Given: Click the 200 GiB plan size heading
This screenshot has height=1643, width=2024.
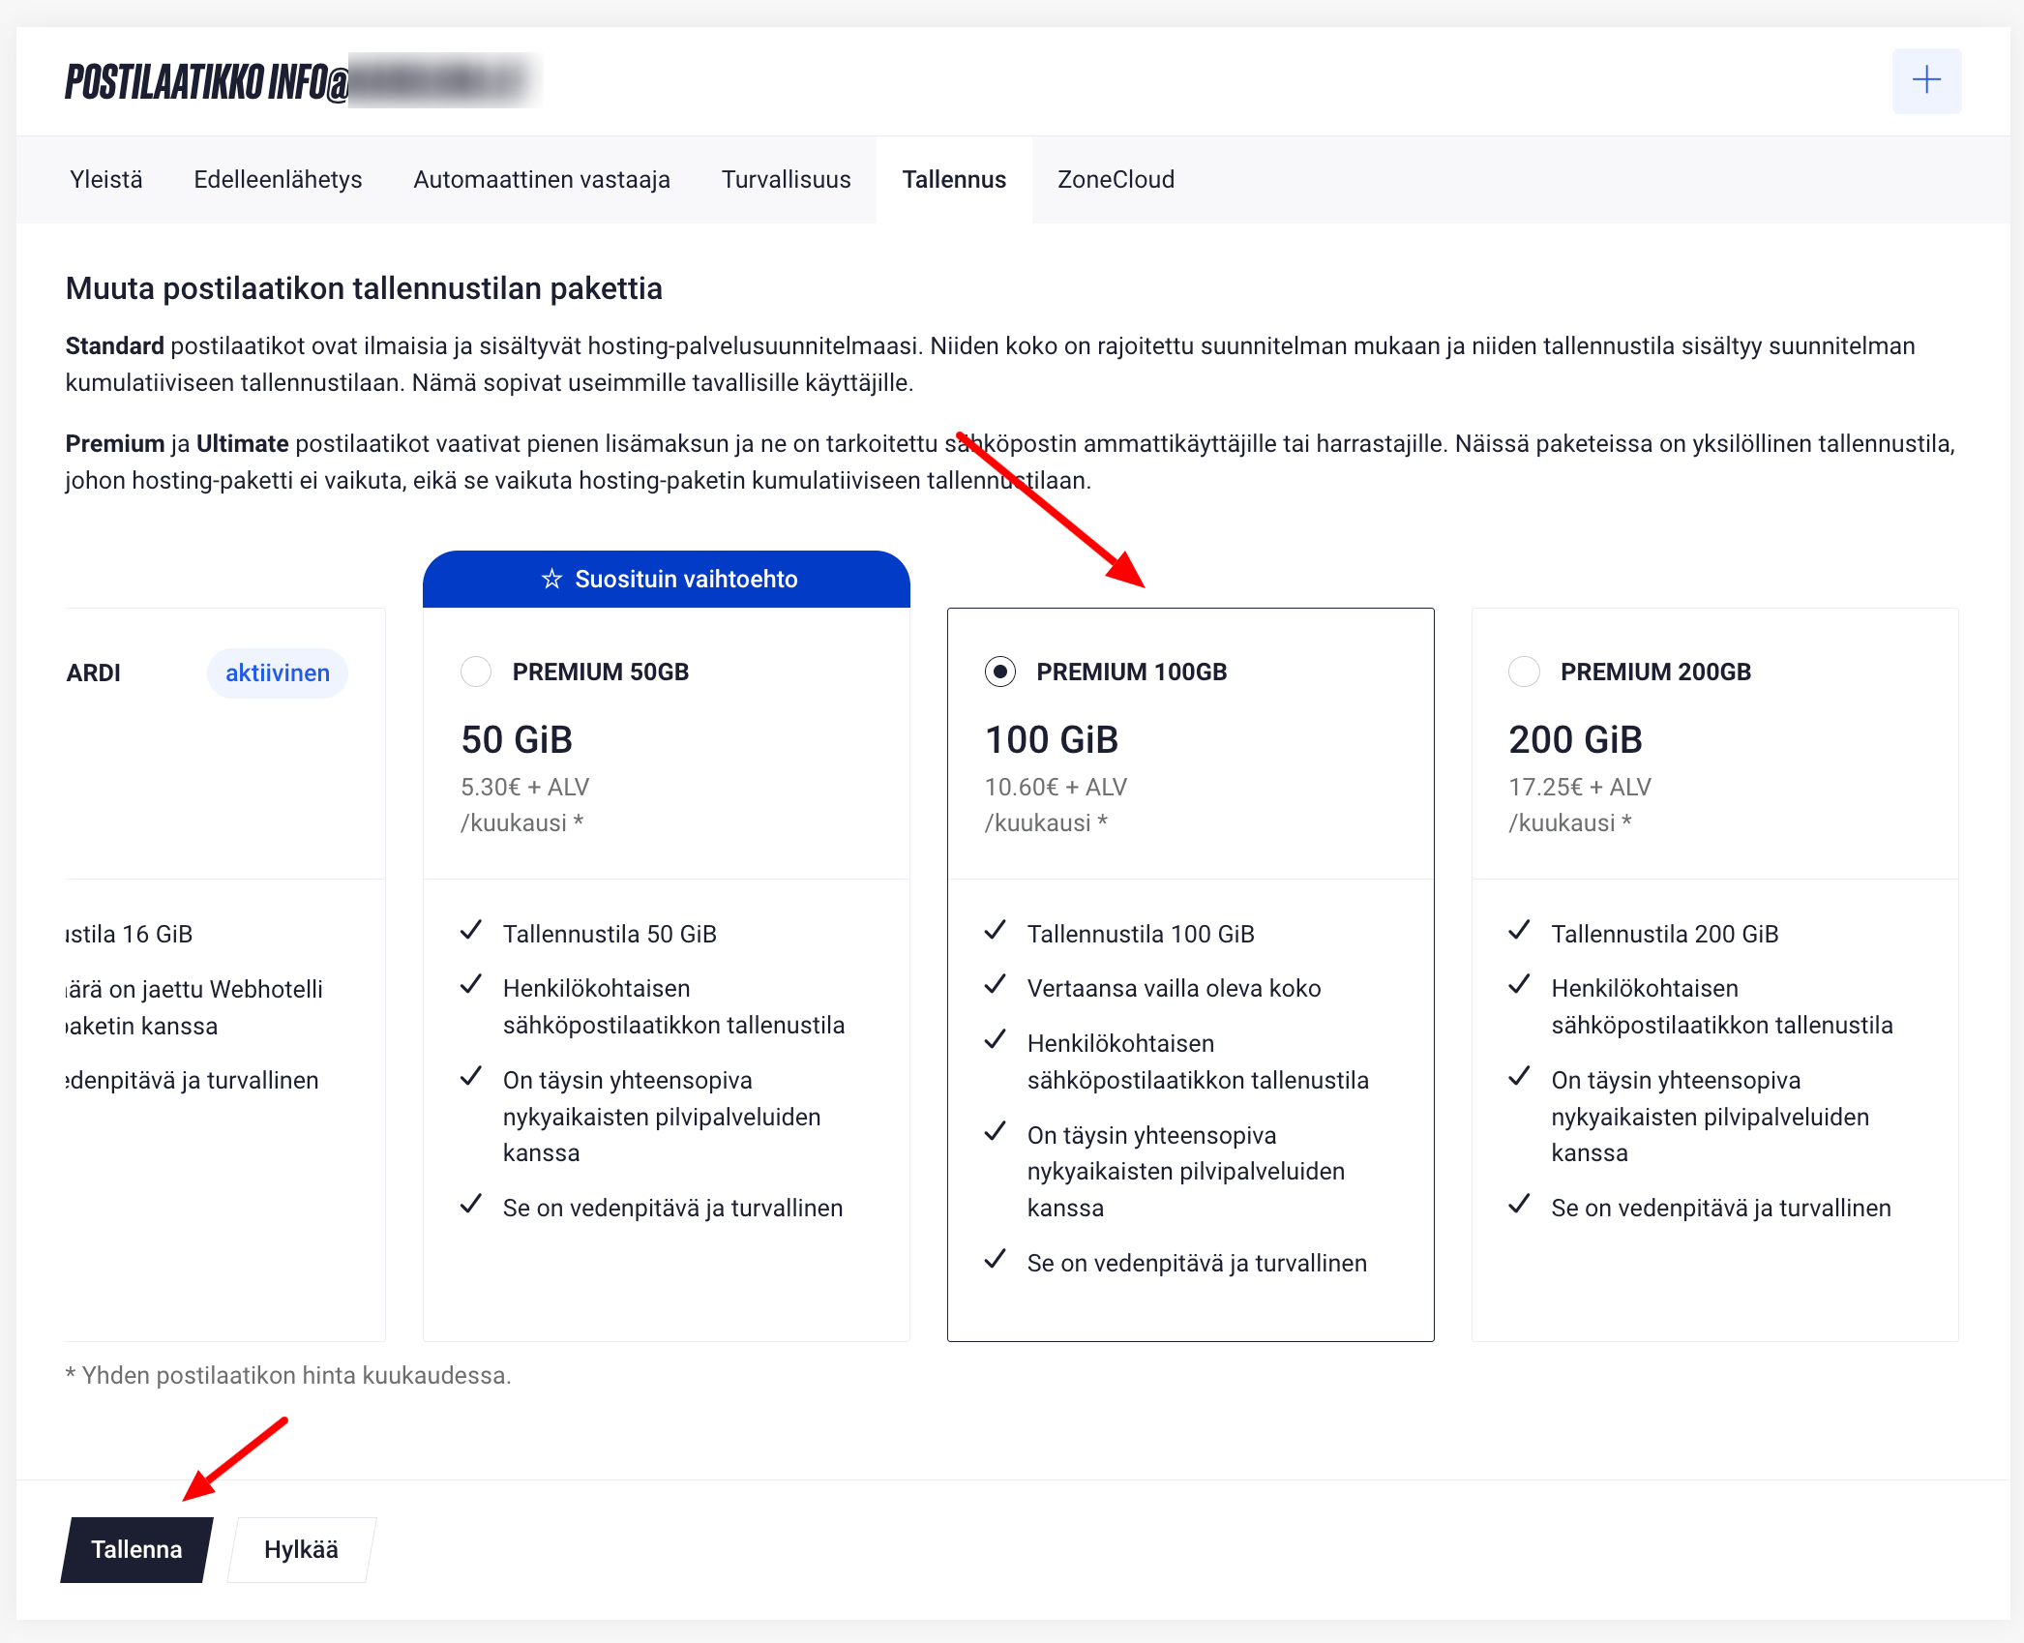Looking at the screenshot, I should coord(1575,739).
